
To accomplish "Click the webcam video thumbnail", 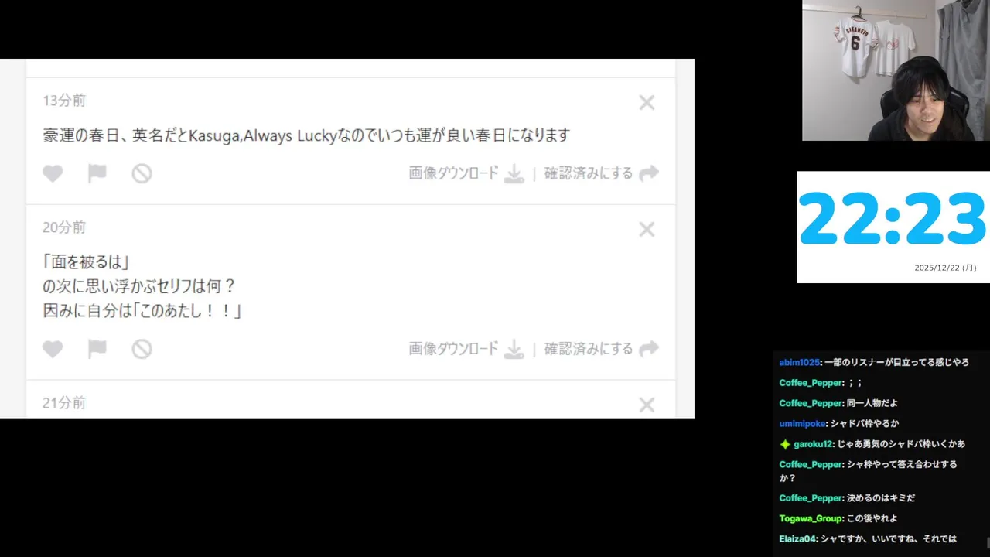I will pyautogui.click(x=896, y=70).
